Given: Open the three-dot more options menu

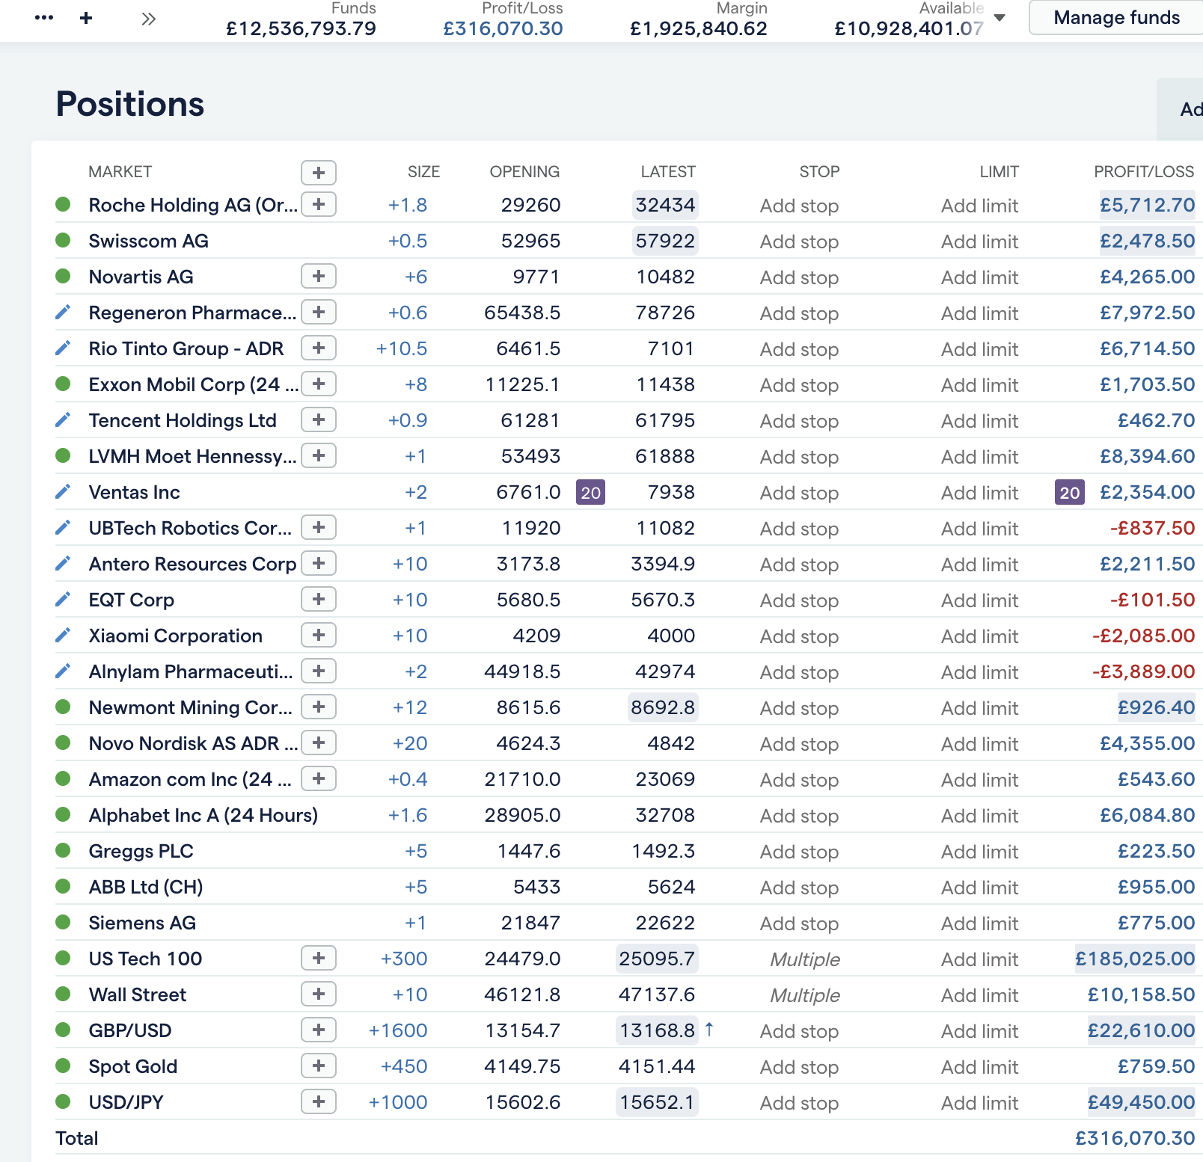Looking at the screenshot, I should pos(44,18).
